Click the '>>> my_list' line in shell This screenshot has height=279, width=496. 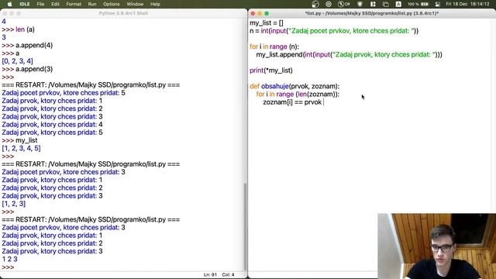19,140
